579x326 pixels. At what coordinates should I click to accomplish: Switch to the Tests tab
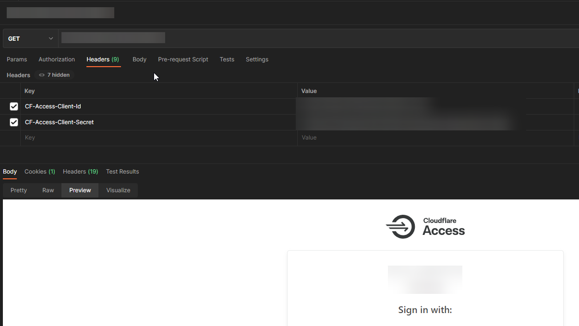(x=227, y=59)
